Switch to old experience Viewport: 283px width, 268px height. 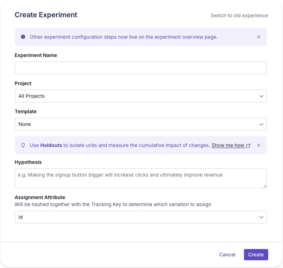point(239,15)
